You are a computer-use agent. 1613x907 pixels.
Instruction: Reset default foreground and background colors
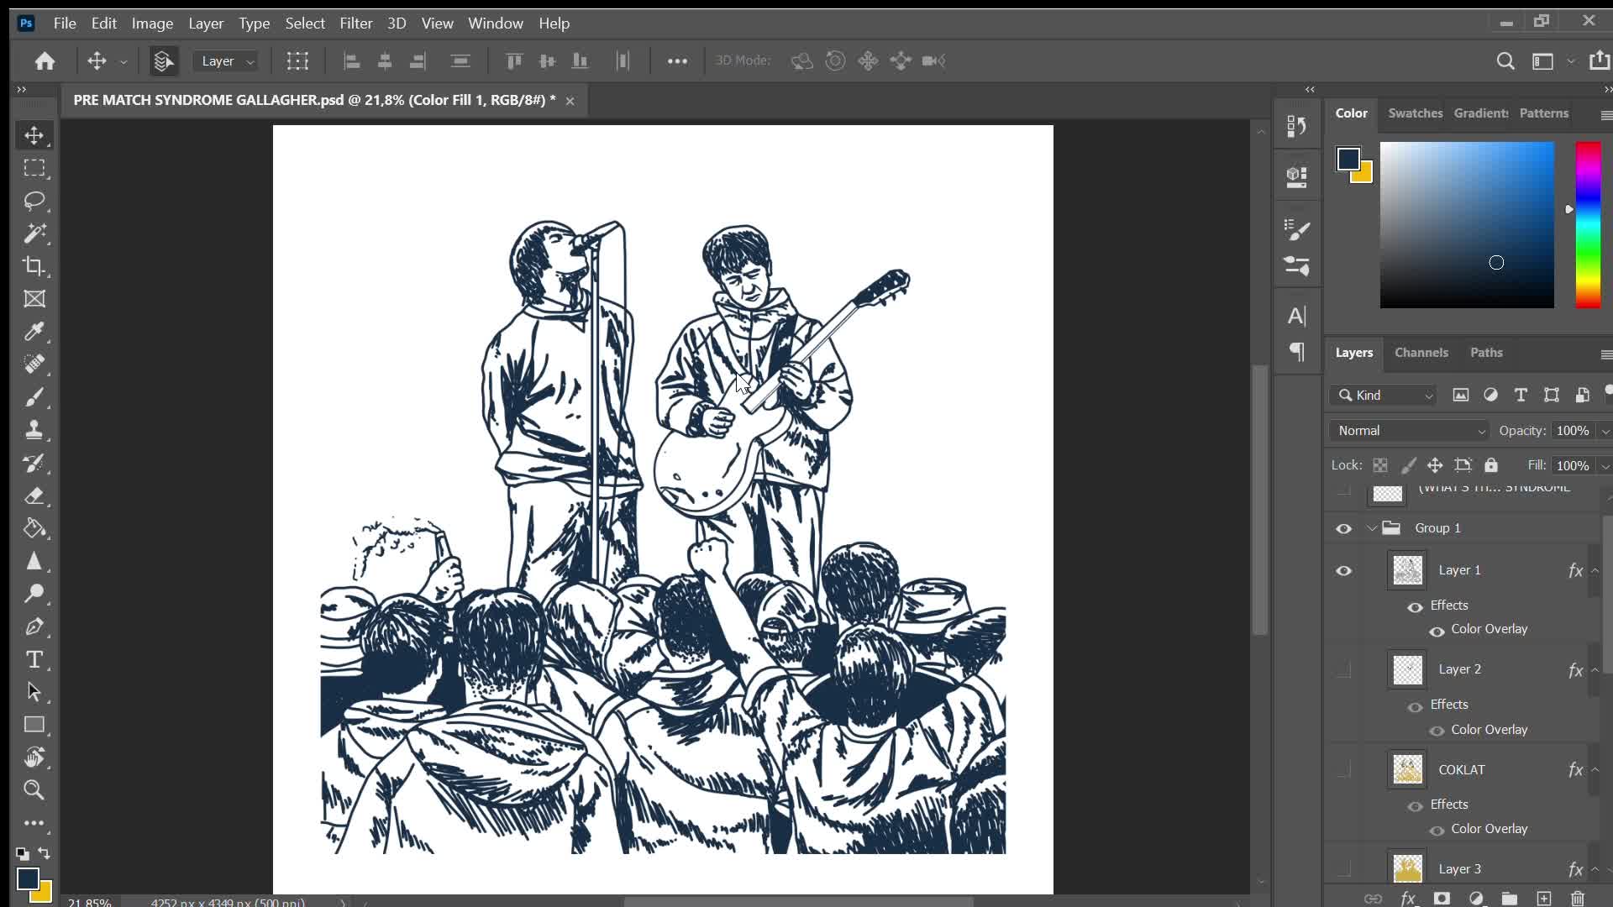pyautogui.click(x=23, y=854)
